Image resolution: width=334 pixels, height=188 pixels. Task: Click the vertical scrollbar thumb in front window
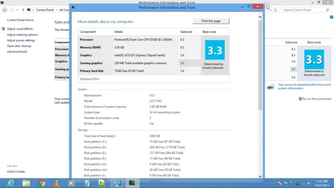[260, 64]
